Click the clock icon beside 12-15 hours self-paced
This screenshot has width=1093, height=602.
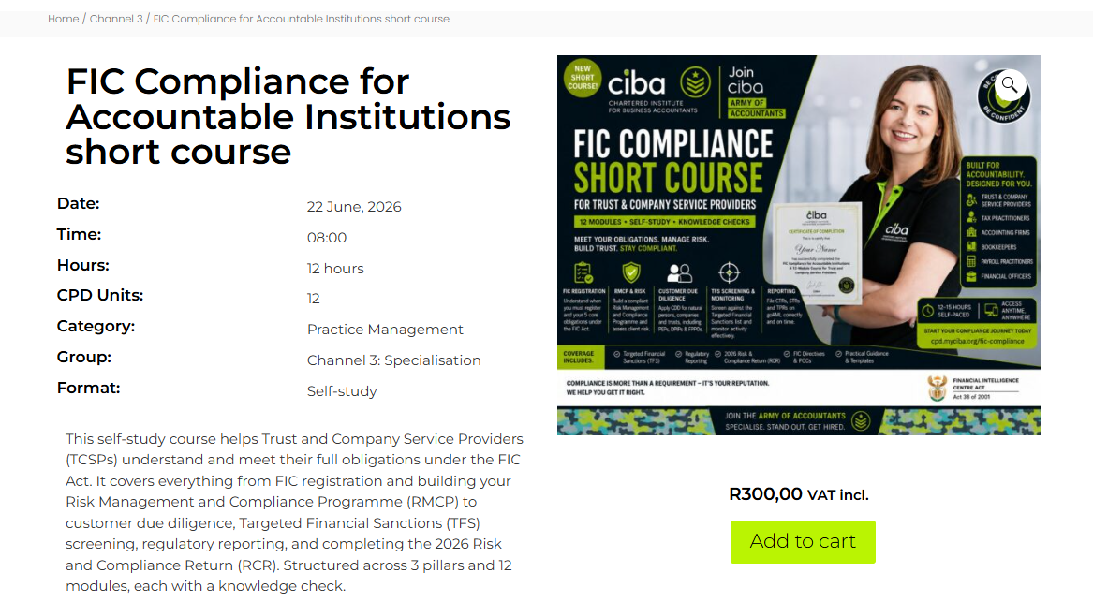[x=928, y=310]
